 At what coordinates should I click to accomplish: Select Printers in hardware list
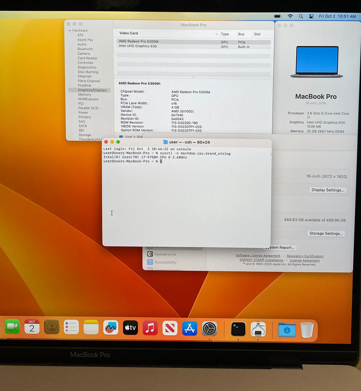[84, 117]
